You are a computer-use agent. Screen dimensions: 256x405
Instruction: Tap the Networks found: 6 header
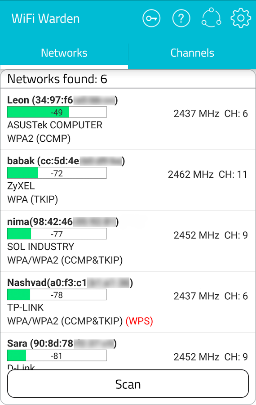coord(57,79)
